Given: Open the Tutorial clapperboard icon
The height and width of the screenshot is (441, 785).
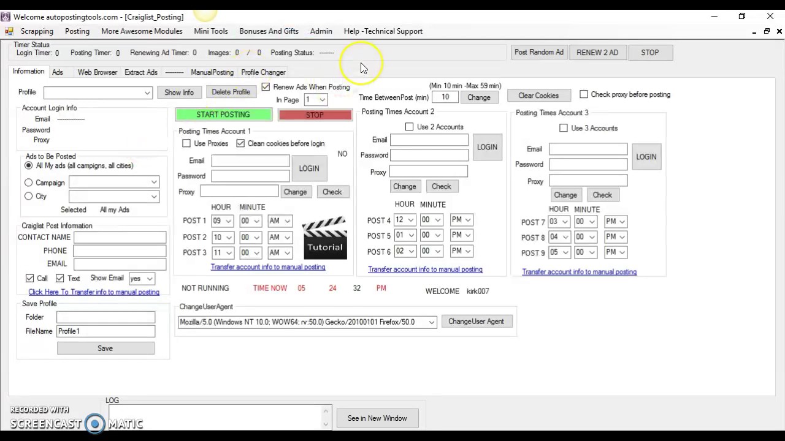Looking at the screenshot, I should tap(325, 237).
